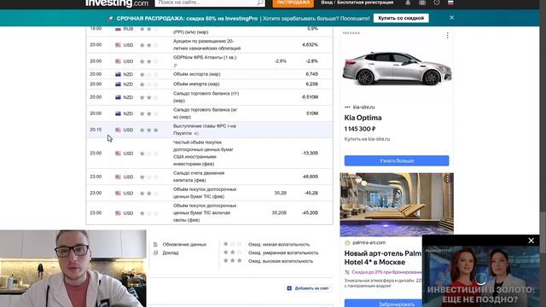
Task: Click USD flag in GDPNow row
Action: click(x=118, y=61)
